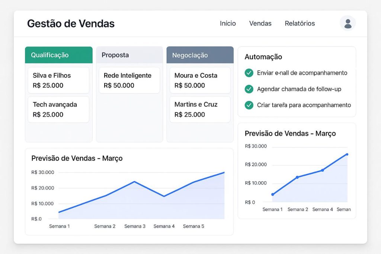Navigate to Início
The height and width of the screenshot is (254, 381).
pos(228,23)
